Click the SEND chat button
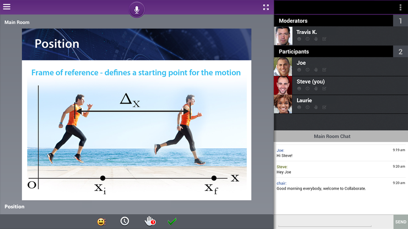 pos(401,222)
